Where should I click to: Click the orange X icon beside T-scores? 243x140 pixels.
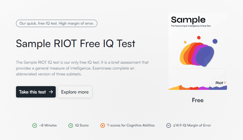point(103,126)
